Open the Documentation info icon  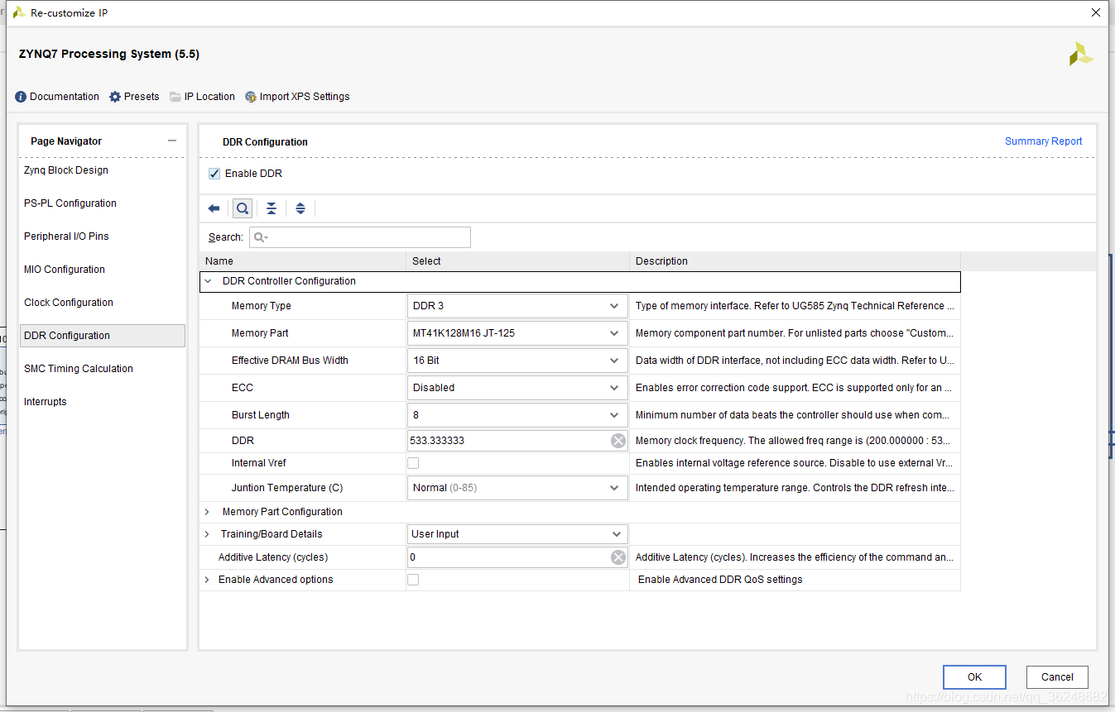coord(21,97)
